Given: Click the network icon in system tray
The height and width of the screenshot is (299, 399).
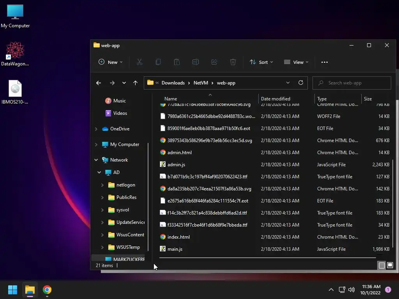Looking at the screenshot, I should pyautogui.click(x=342, y=290).
